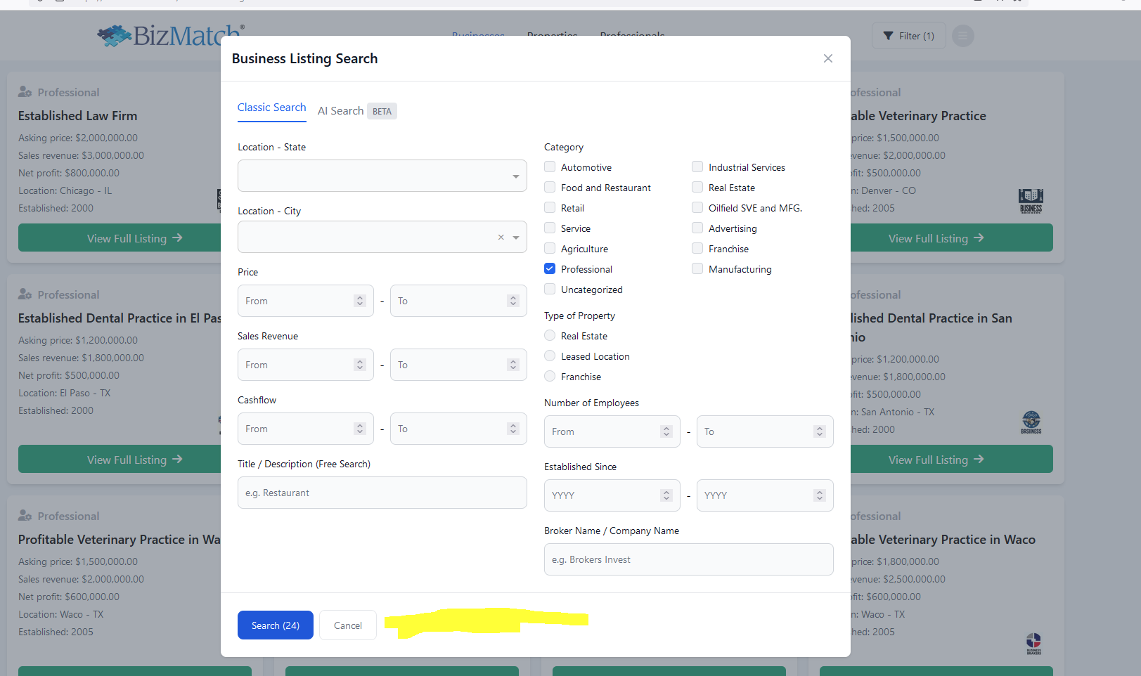Click the BizMatch logo icon
The image size is (1141, 676).
point(114,36)
